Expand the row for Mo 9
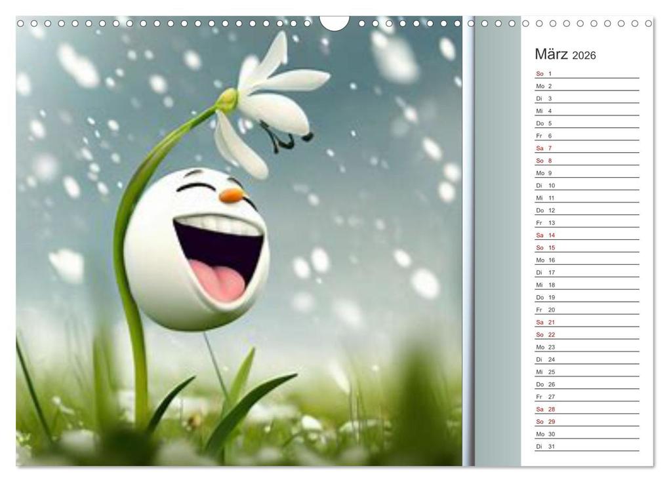669x482 pixels. click(542, 173)
